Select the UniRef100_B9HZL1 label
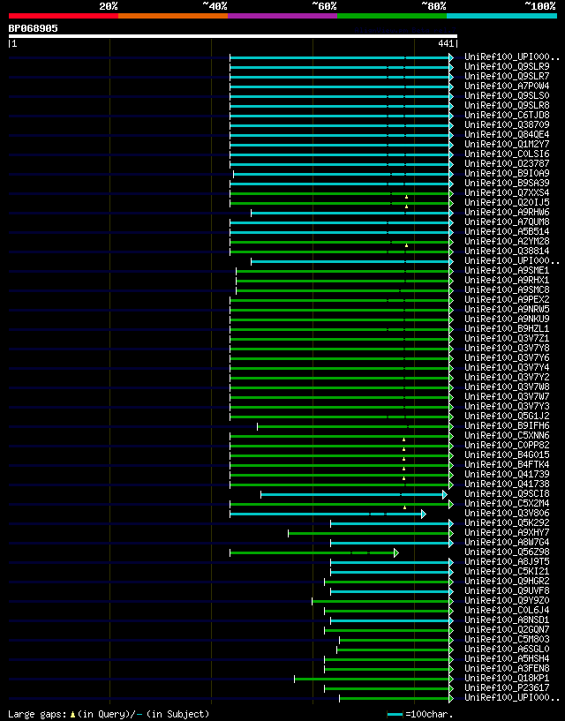 tap(507, 328)
